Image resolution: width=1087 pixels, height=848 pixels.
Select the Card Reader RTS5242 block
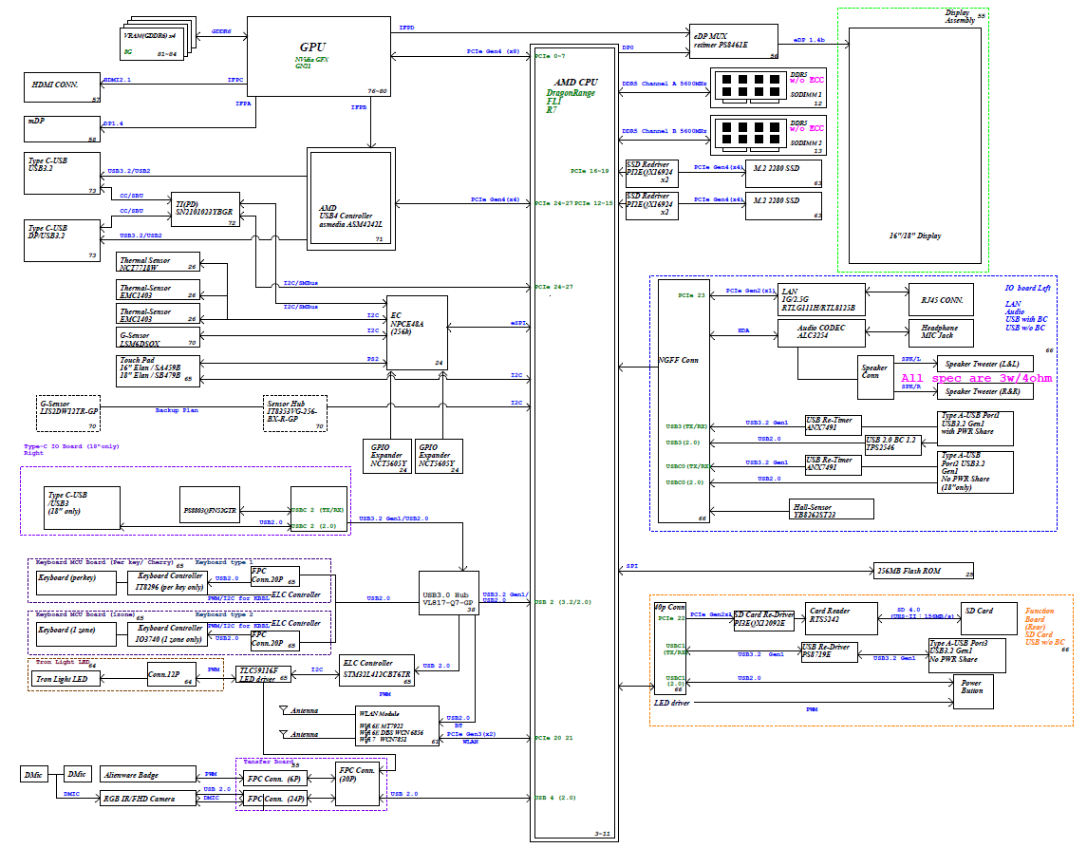point(840,620)
